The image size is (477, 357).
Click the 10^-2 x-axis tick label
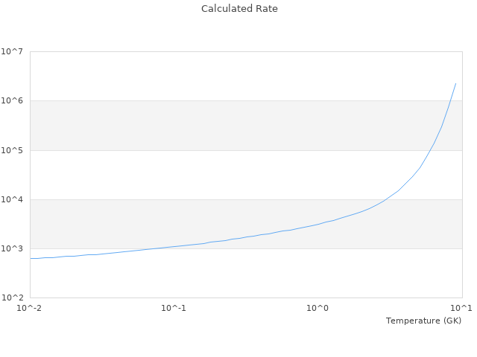click(30, 308)
